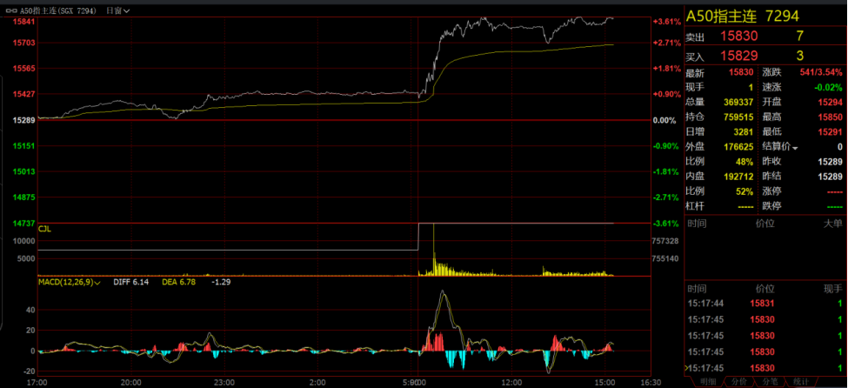Switch to the 明细 tab
Image resolution: width=848 pixels, height=388 pixels.
707,382
